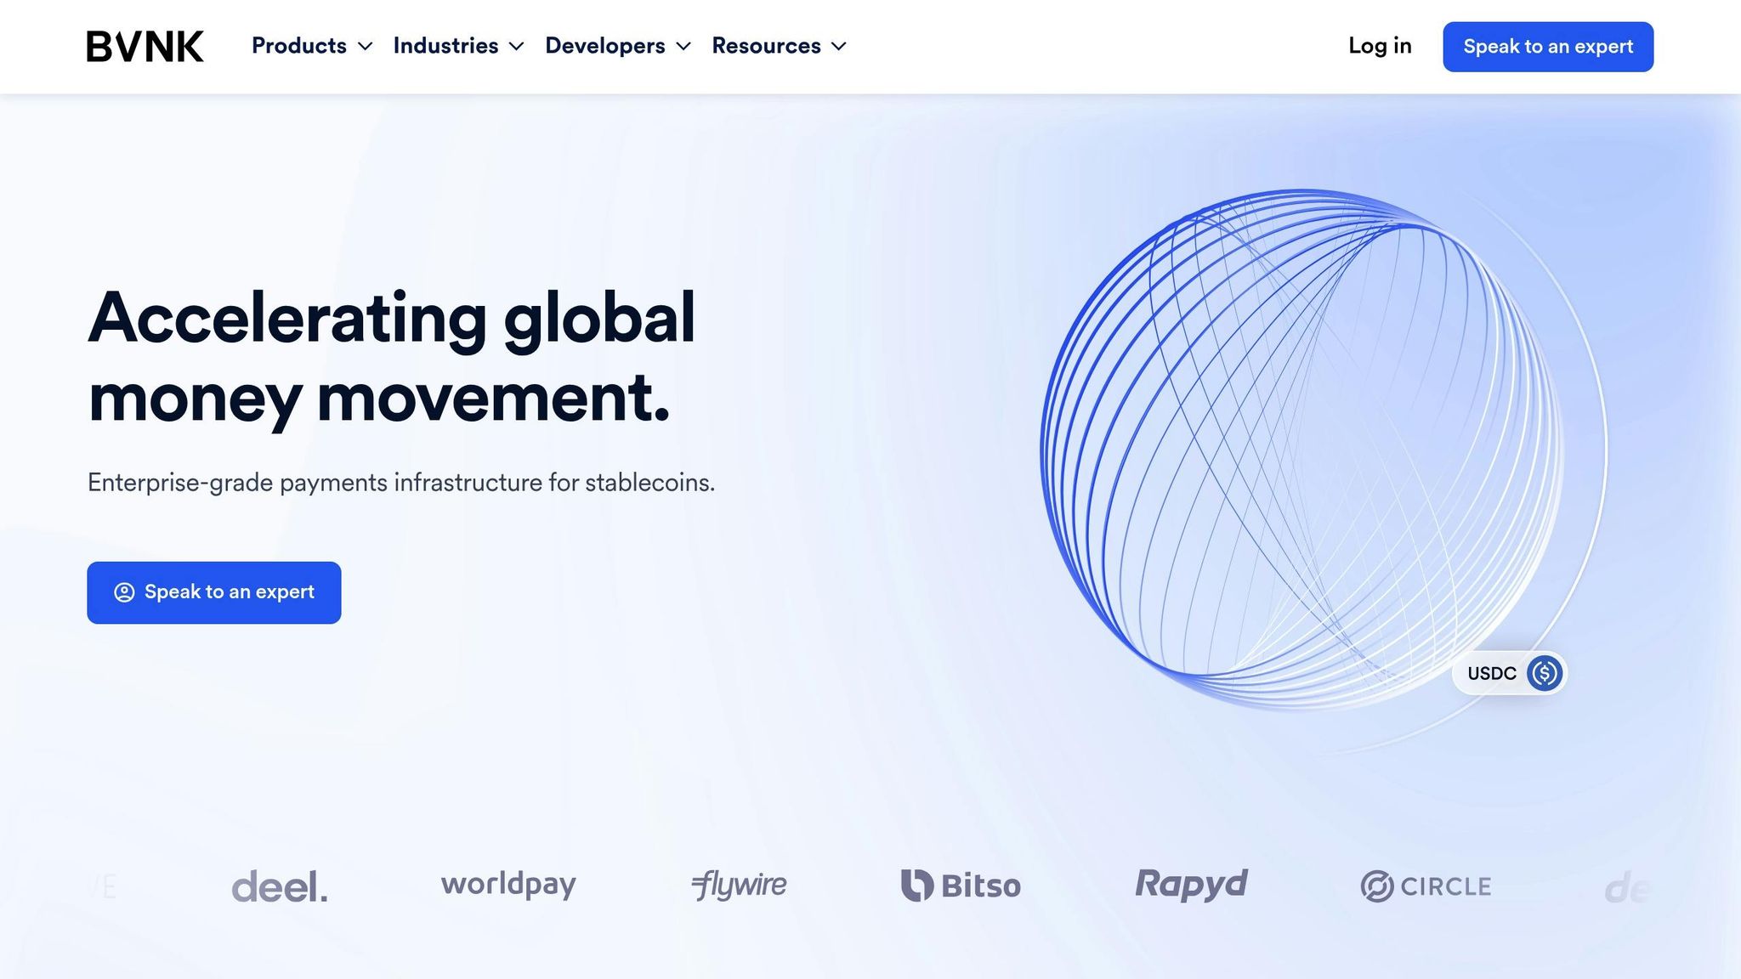Click the worldpay partner logo
The width and height of the screenshot is (1741, 979).
(x=508, y=885)
